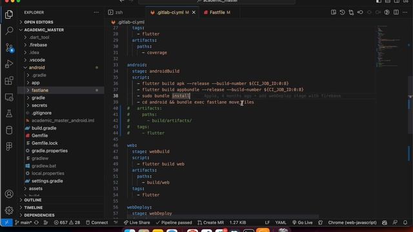This screenshot has height=232, width=413.
Task: Open the Explorer view in activity bar
Action: 9,14
